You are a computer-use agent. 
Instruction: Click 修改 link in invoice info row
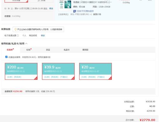43,35
